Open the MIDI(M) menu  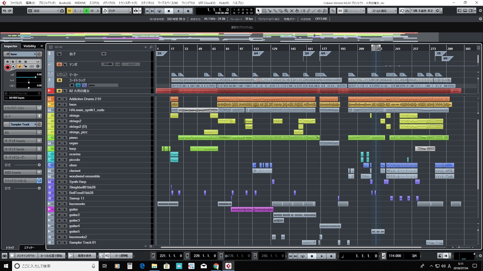coord(80,3)
